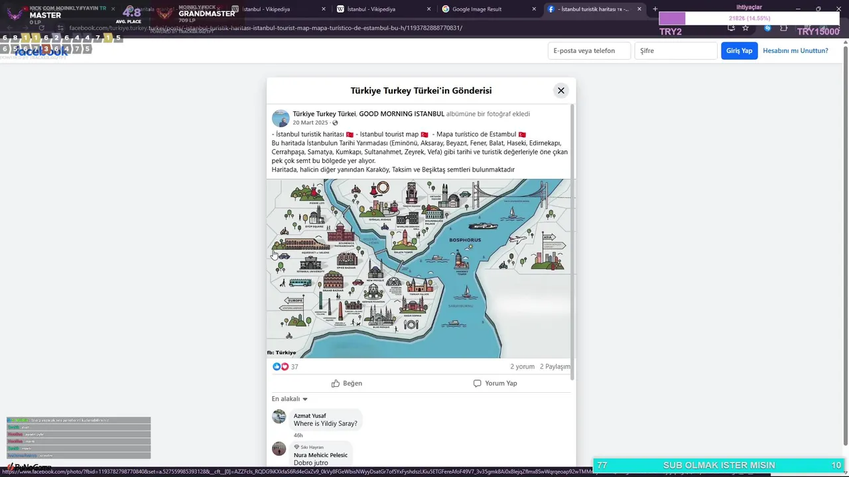Click the browser address bar URL
The width and height of the screenshot is (849, 477).
pyautogui.click(x=265, y=28)
